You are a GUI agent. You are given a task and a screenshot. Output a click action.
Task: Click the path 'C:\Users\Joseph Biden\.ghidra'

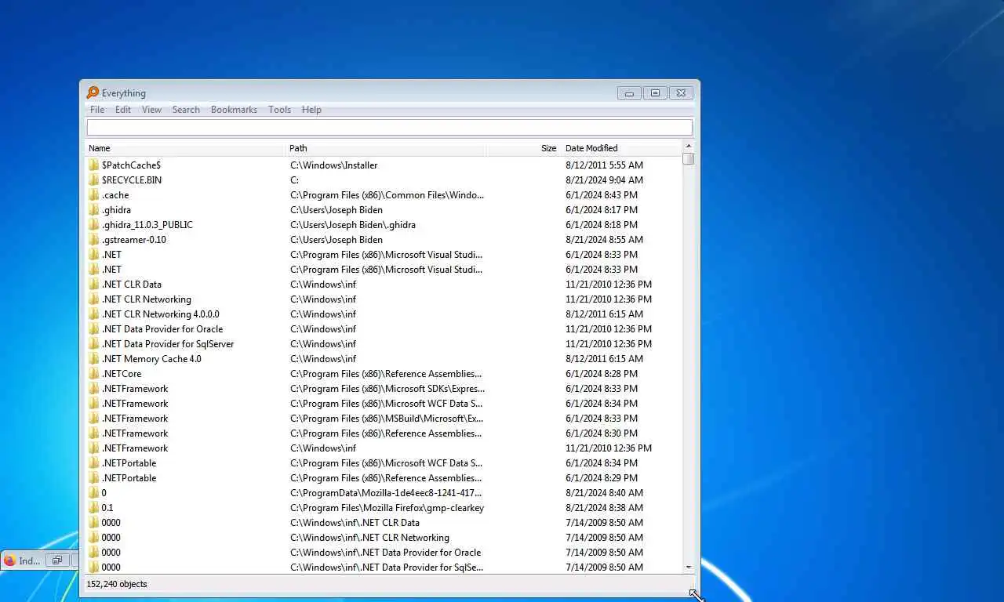click(353, 225)
